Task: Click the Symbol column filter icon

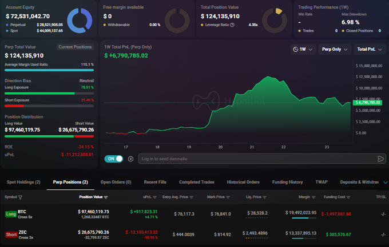Action: point(20,197)
